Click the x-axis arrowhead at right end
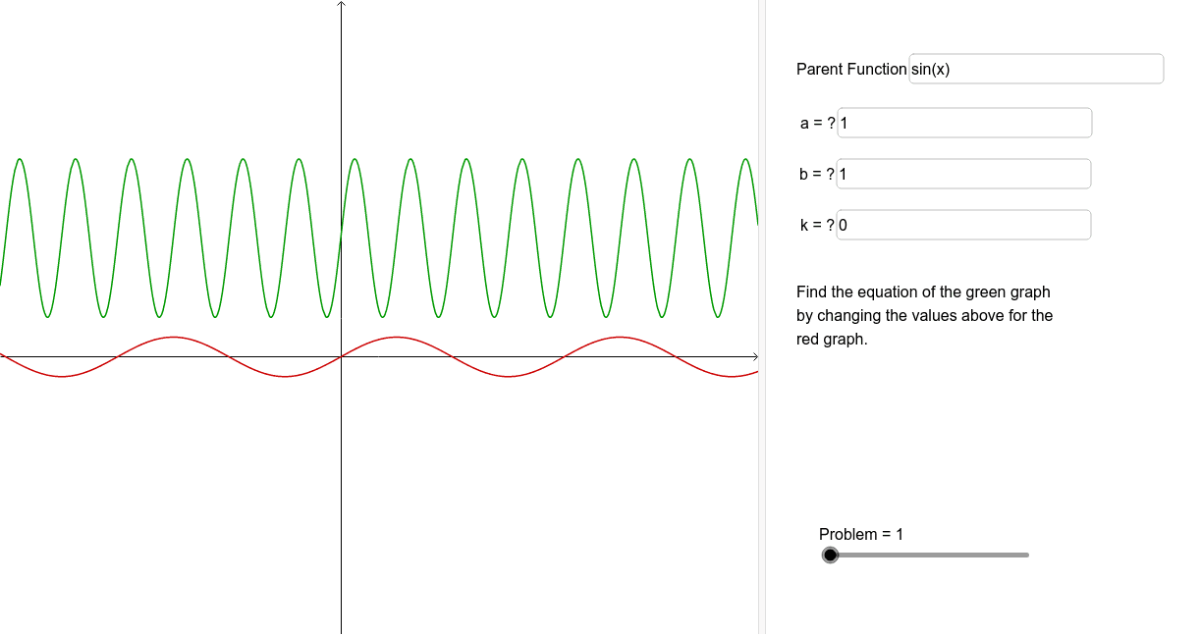 tap(754, 356)
